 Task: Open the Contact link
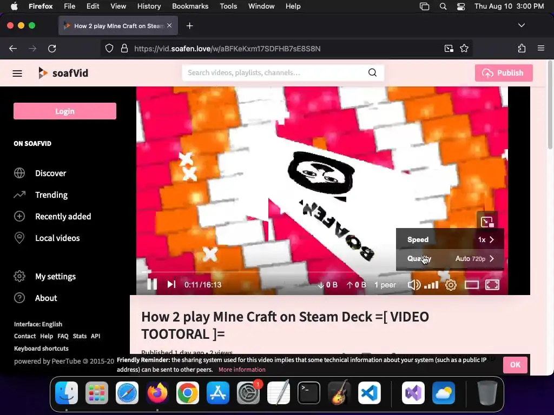[25, 336]
